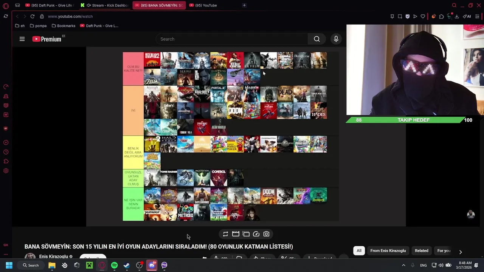Open the 'eh' bookmarks folder

point(20,26)
